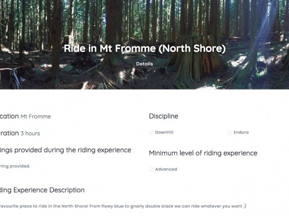
Task: Click the 'Enduro' label text
Action: point(241,133)
